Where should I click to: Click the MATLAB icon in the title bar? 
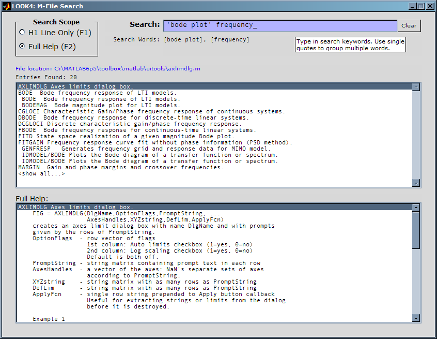click(x=6, y=6)
